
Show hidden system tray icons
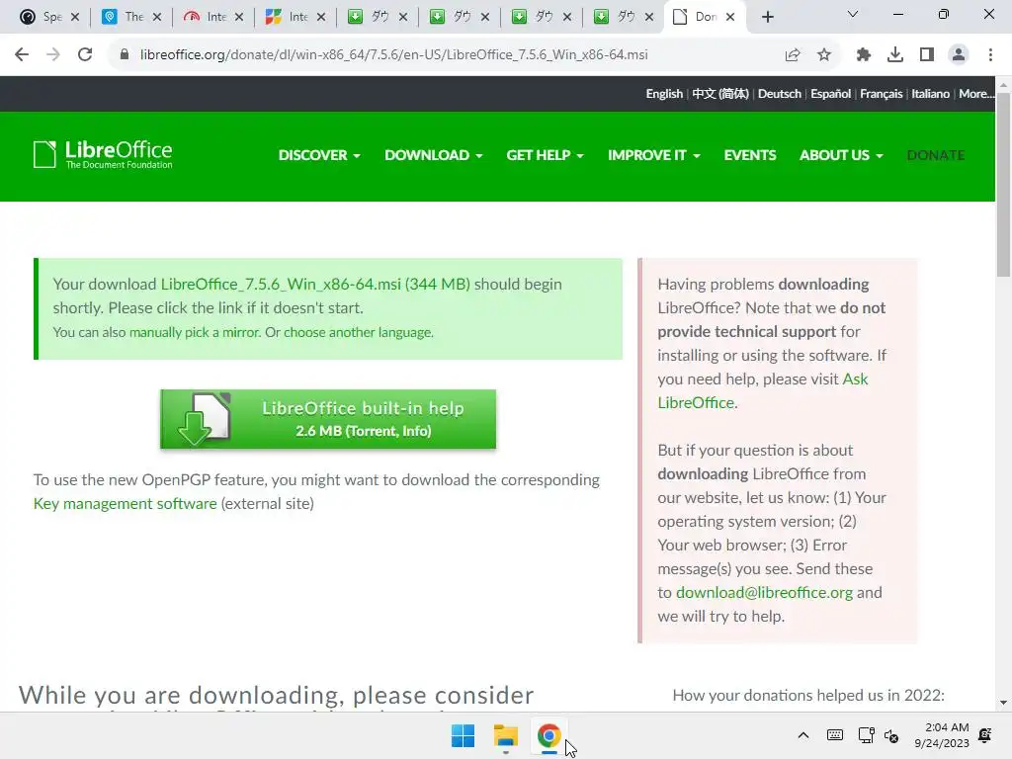tap(803, 735)
